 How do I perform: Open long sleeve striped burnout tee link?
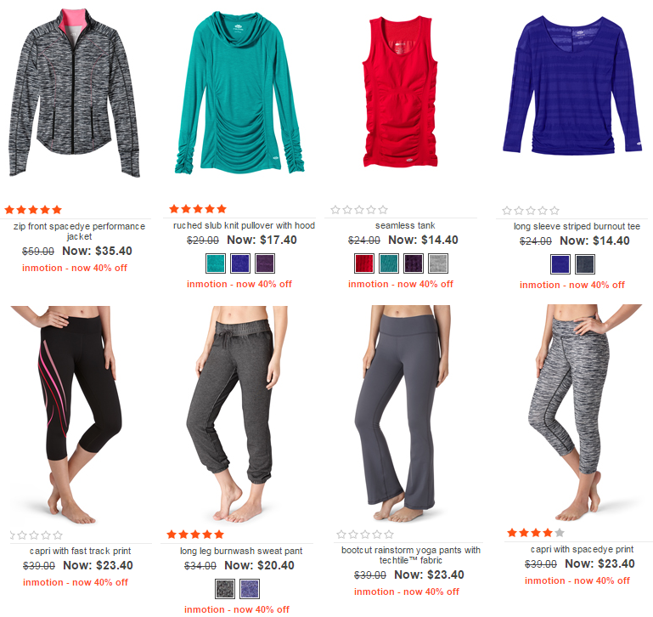tap(577, 226)
